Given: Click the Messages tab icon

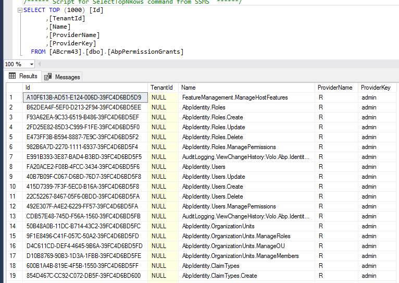Looking at the screenshot, I should (48, 77).
